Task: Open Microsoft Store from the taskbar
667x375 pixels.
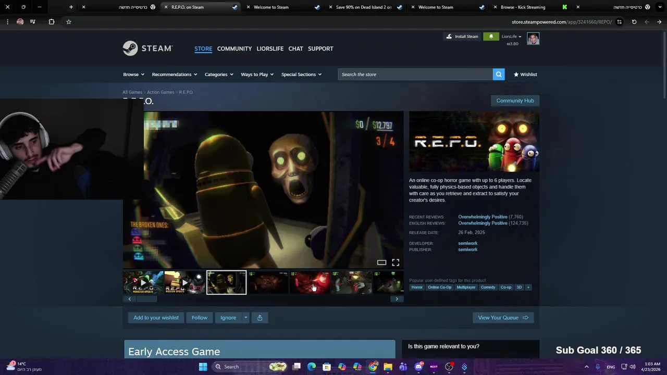Action: [x=327, y=367]
